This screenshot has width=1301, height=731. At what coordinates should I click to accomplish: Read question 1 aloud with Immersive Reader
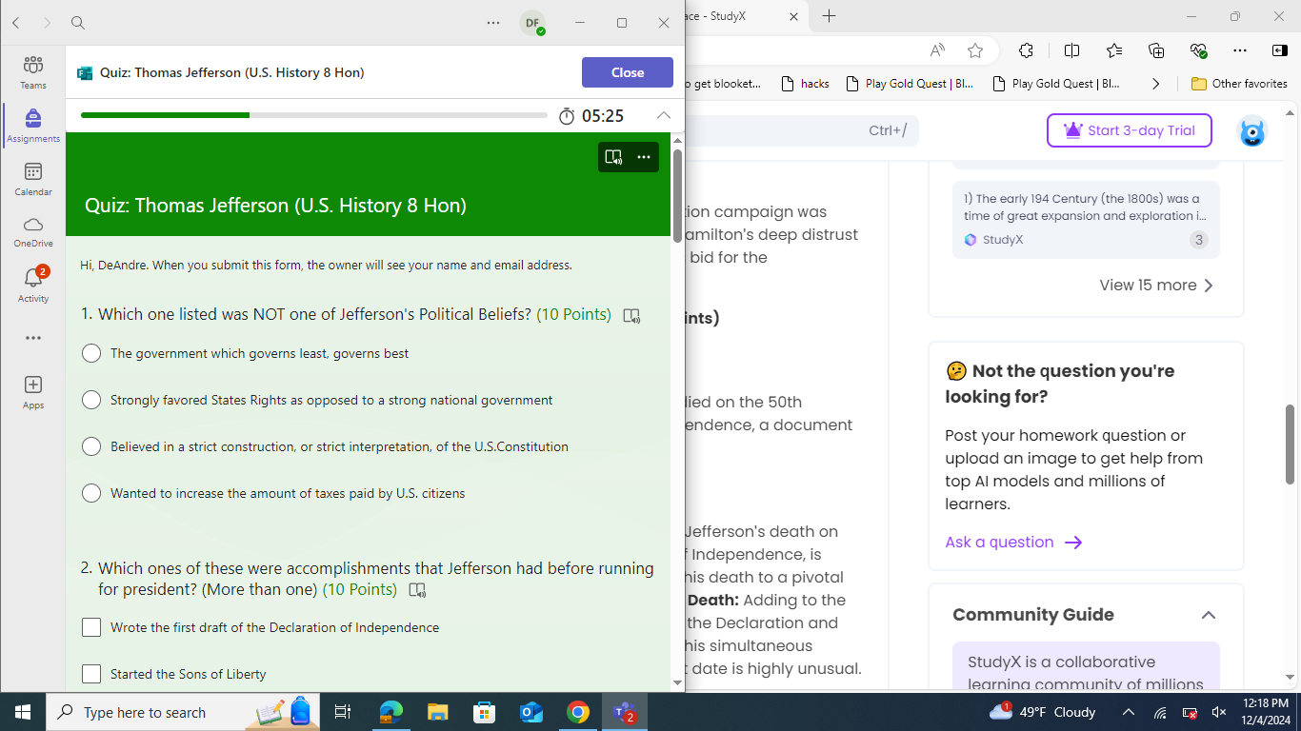(631, 315)
